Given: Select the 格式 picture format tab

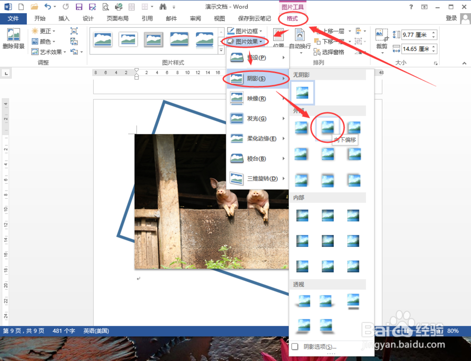Looking at the screenshot, I should coord(292,19).
